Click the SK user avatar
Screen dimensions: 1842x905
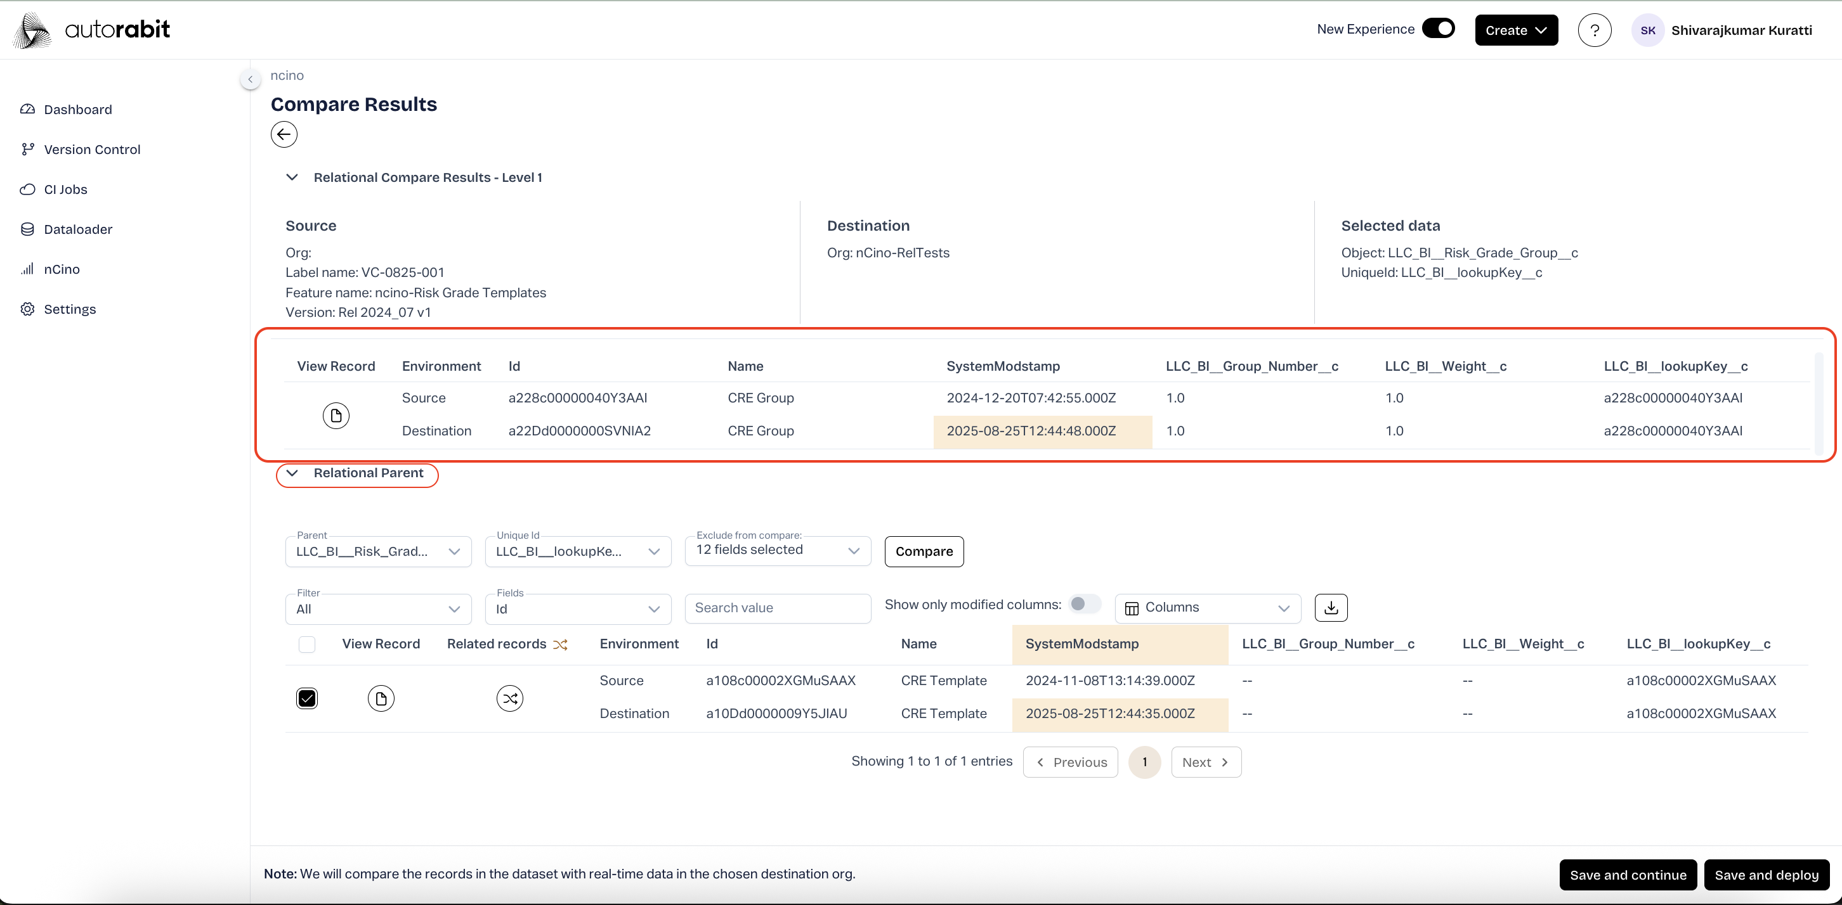pos(1647,30)
